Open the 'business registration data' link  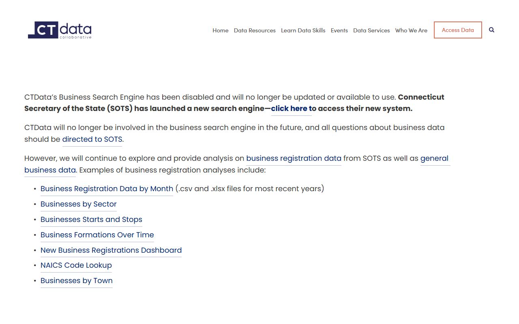(x=294, y=158)
